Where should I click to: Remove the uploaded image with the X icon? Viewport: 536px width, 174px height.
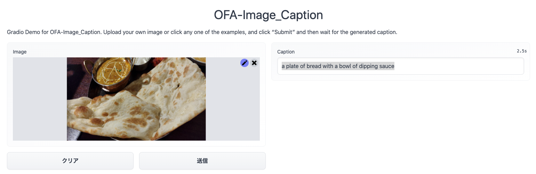click(x=254, y=63)
